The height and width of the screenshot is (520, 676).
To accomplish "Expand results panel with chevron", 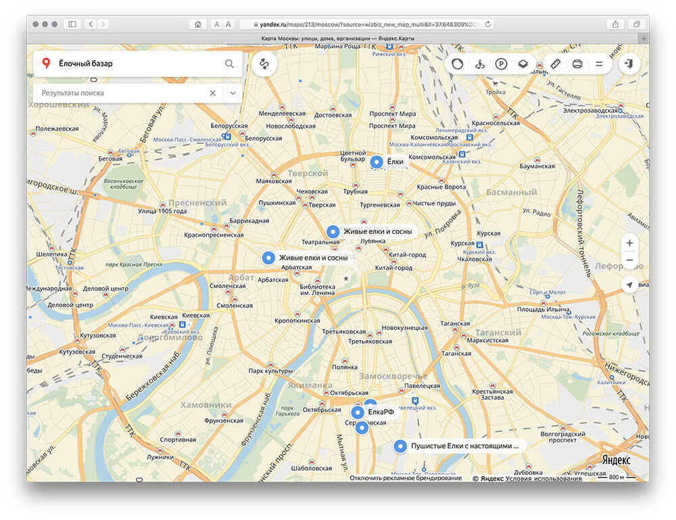I will 233,93.
